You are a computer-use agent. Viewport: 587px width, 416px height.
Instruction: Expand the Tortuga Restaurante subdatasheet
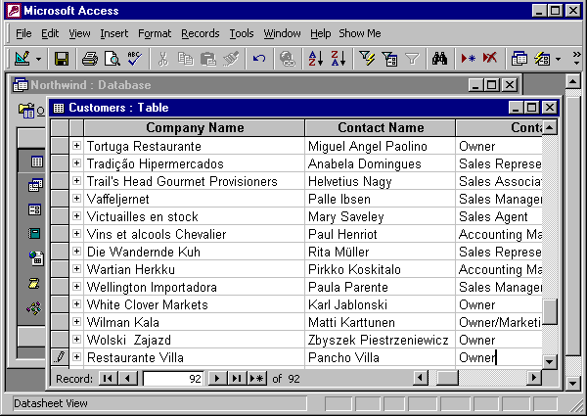(x=76, y=146)
